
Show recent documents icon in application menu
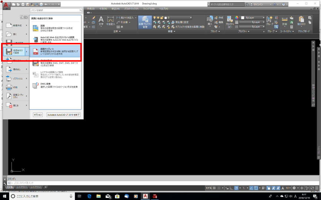click(22, 17)
